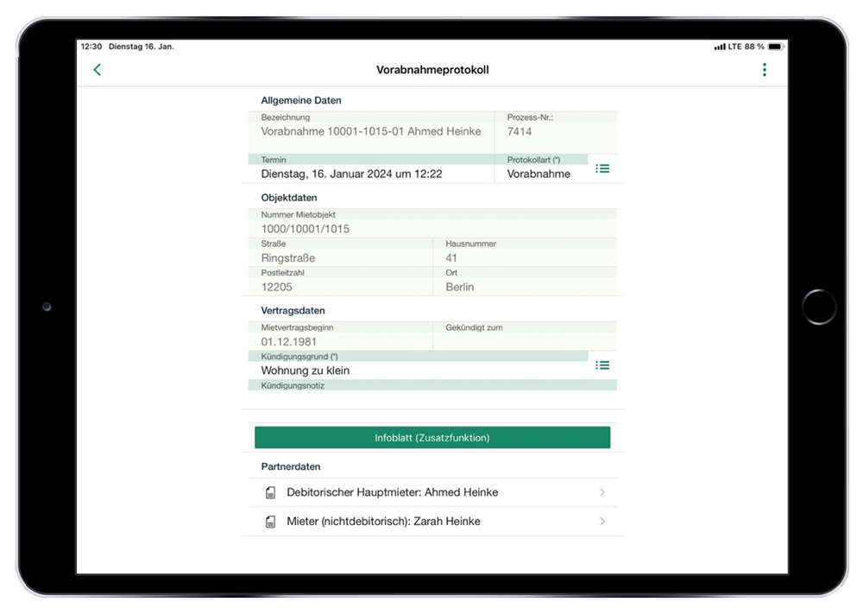Tap the battery icon in status bar
The width and height of the screenshot is (863, 608).
775,47
